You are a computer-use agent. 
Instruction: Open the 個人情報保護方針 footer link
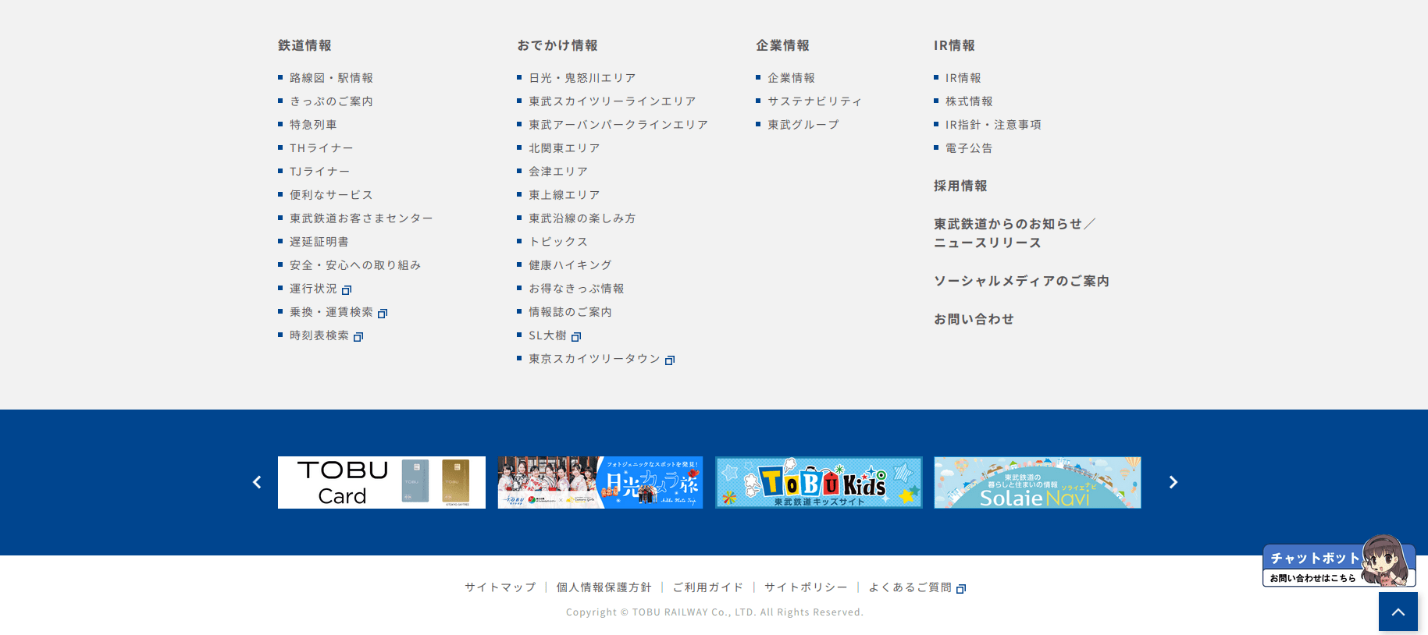coord(604,587)
